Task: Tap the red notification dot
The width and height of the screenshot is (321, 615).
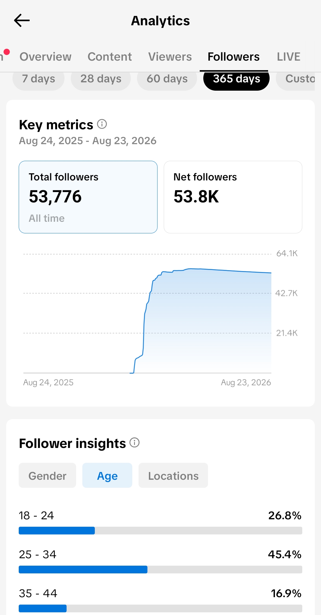Action: [x=7, y=52]
